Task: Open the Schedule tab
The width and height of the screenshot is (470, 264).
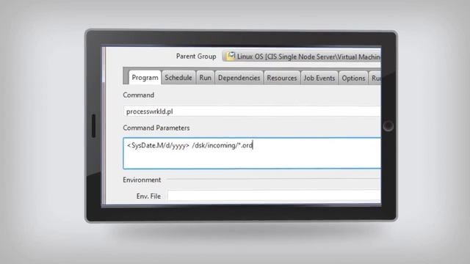Action: pos(178,78)
